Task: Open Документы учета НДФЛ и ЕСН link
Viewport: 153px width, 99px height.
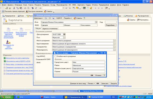Action: pos(18,61)
